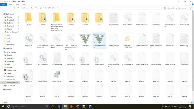Viewport: 194px width, 109px height.
Task: Select the GTAVLauncher.exe file icon
Action: coord(99,38)
